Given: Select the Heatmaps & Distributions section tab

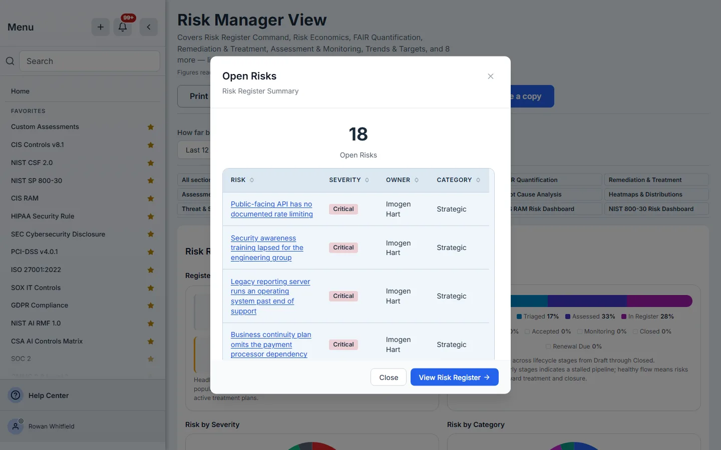Looking at the screenshot, I should coord(656,194).
